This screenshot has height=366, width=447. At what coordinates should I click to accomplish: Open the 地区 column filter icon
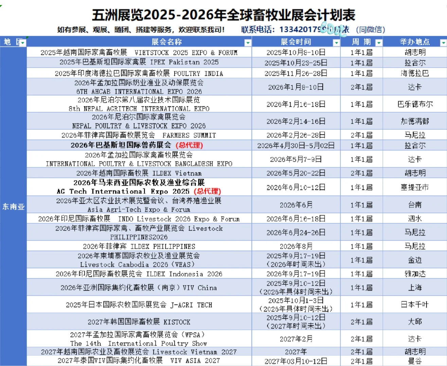coord(22,42)
